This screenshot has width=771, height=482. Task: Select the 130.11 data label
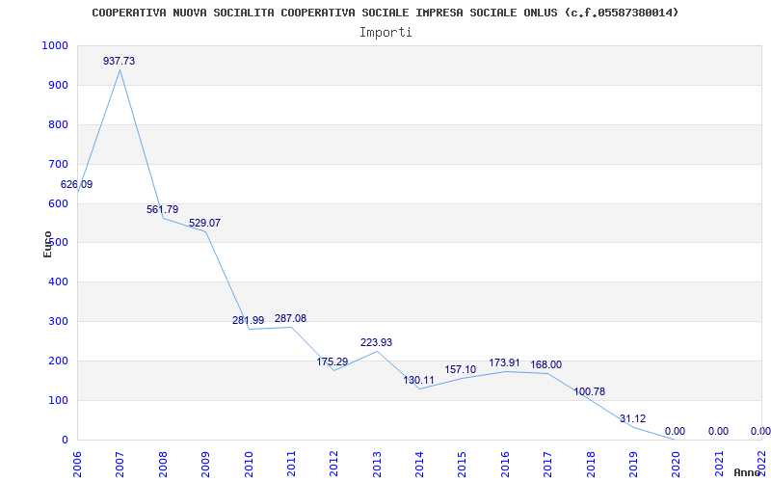point(419,380)
